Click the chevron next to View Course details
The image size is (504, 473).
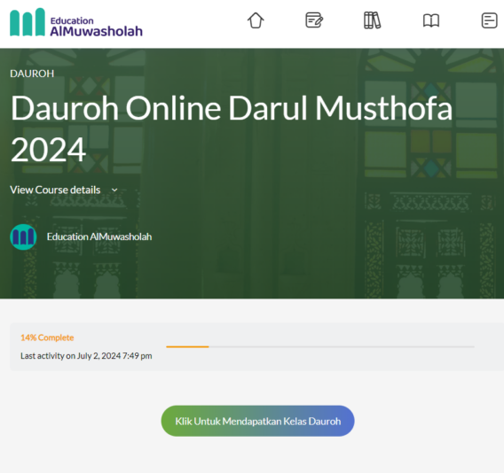pyautogui.click(x=114, y=190)
